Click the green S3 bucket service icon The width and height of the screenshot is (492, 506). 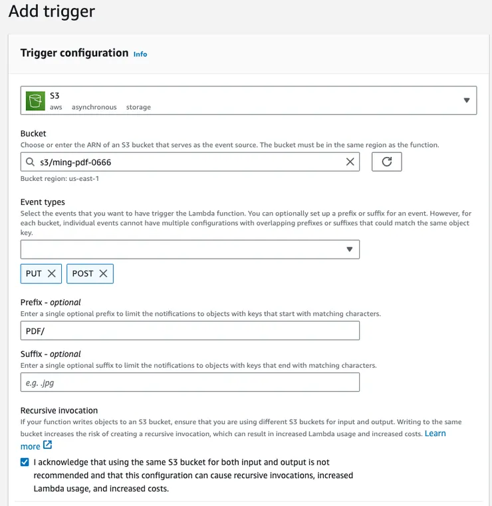(35, 100)
